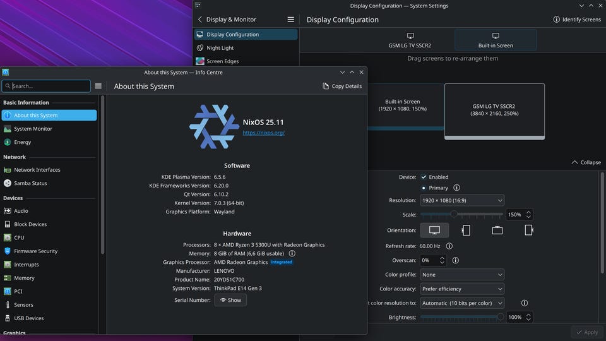Click info icon beside color resolution dropdown
Viewport: 606px width, 341px height.
coord(525,303)
